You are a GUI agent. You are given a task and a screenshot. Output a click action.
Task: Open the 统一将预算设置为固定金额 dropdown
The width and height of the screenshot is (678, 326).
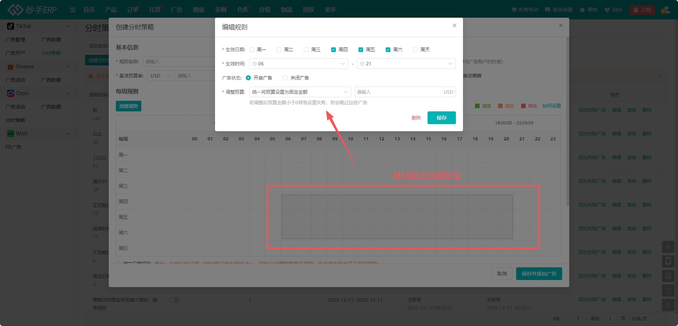[300, 92]
